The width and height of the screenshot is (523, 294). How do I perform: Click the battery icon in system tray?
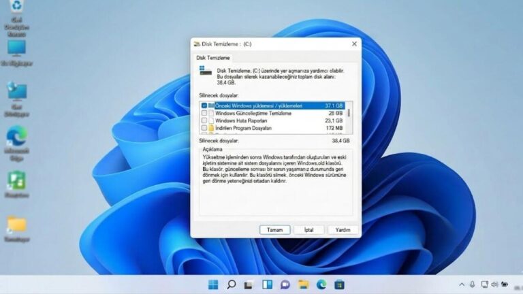[x=505, y=284]
